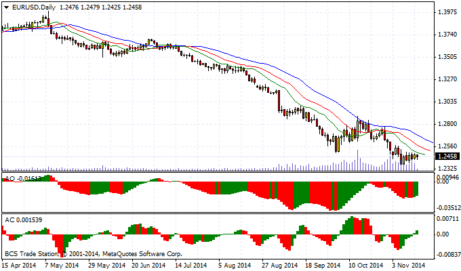Screen dimensions: 461x271
Task: Click the 14 Jul 2014 date label
Action: click(x=192, y=265)
